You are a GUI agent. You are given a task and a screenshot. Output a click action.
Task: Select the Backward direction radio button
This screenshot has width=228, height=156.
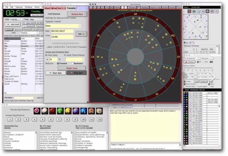click(x=72, y=63)
